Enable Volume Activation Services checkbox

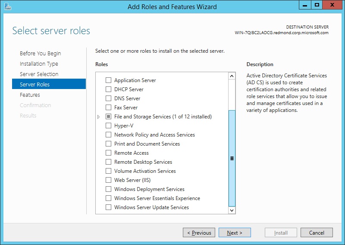point(109,171)
